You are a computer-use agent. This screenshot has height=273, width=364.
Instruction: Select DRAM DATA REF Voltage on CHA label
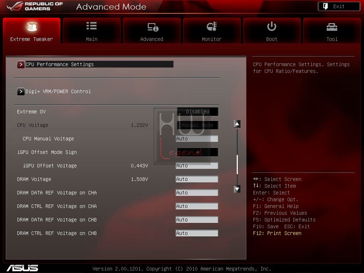(x=57, y=193)
